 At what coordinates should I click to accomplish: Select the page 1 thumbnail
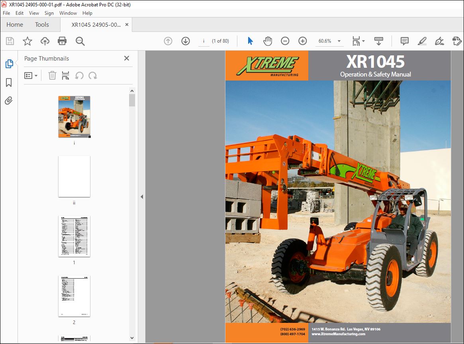[74, 236]
